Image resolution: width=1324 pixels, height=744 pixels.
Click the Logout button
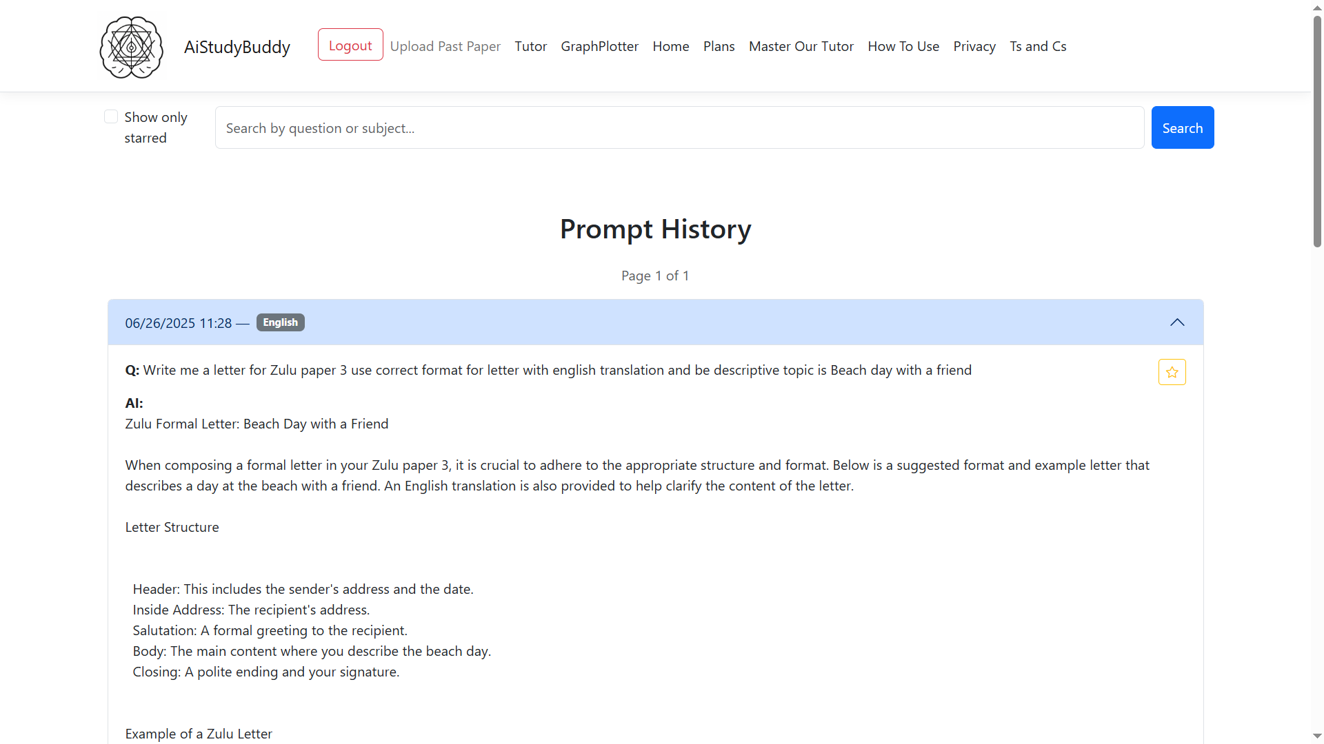[x=350, y=45]
